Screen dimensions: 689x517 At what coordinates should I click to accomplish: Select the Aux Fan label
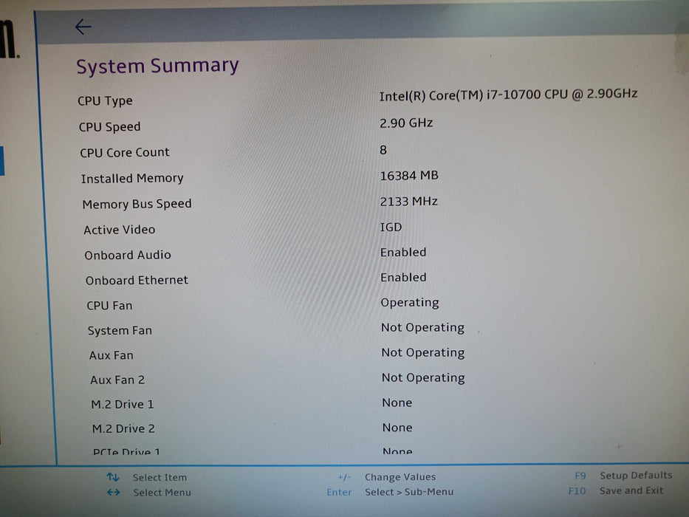[112, 355]
